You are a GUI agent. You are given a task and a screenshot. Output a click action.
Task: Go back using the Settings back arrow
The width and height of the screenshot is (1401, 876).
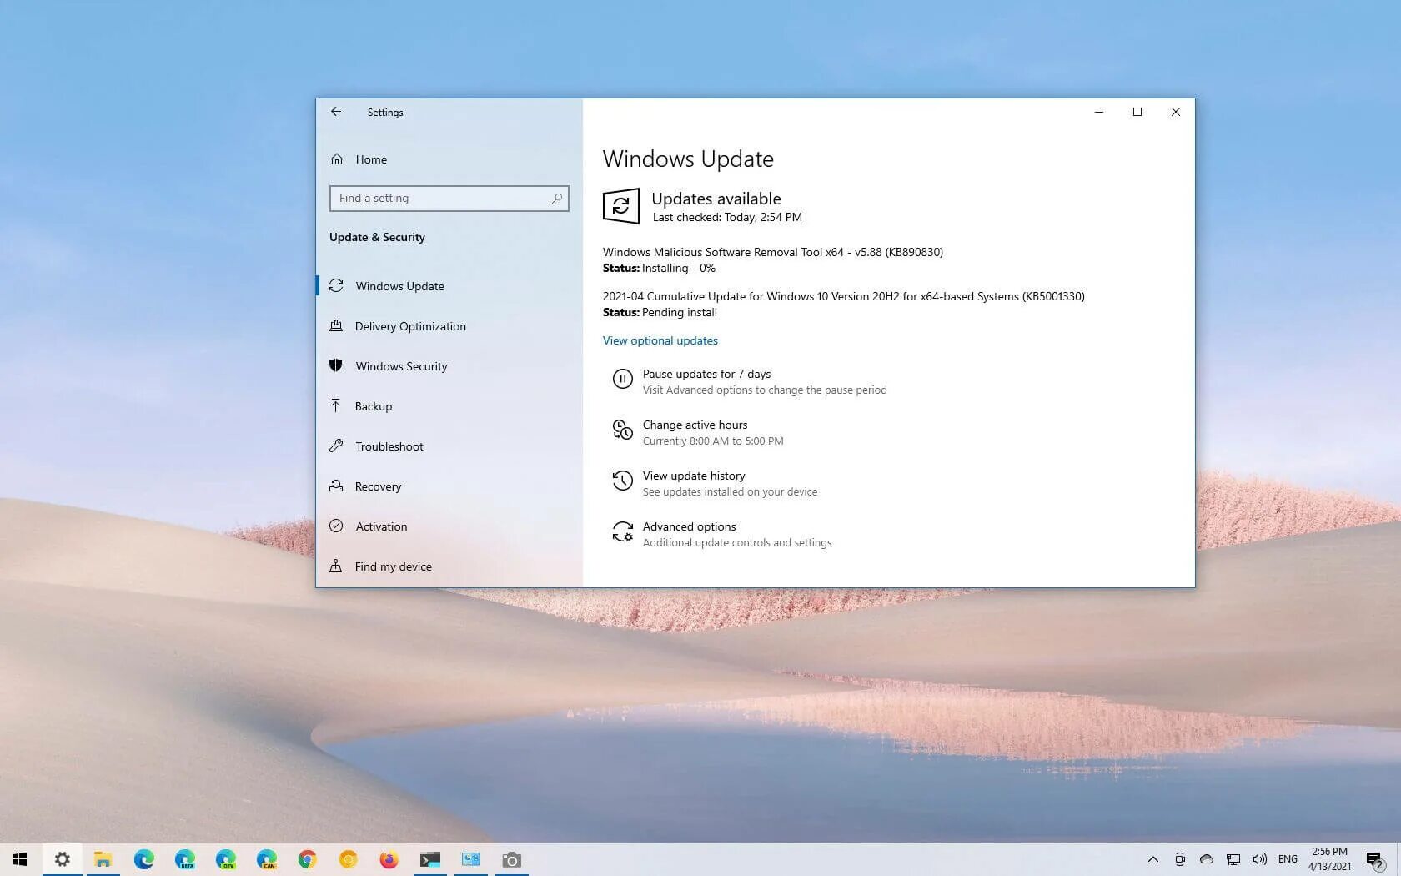[x=336, y=112]
